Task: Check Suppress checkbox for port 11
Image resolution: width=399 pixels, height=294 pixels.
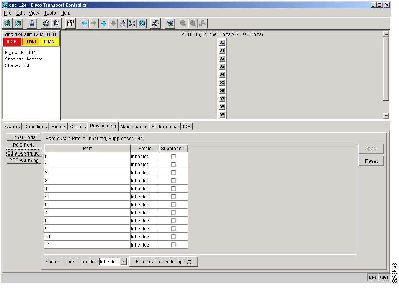Action: coord(173,245)
